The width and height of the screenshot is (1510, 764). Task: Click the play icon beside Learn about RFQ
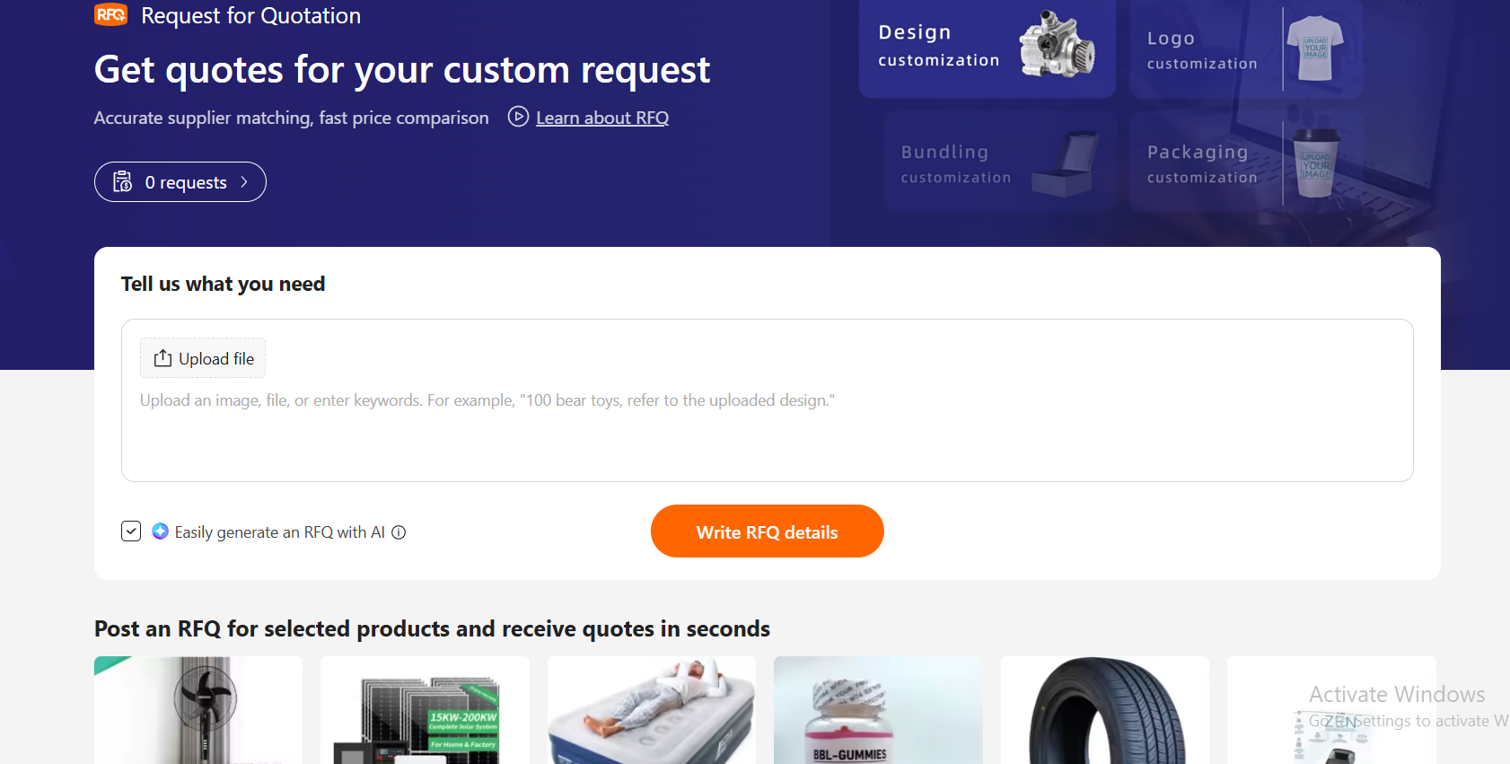[518, 117]
